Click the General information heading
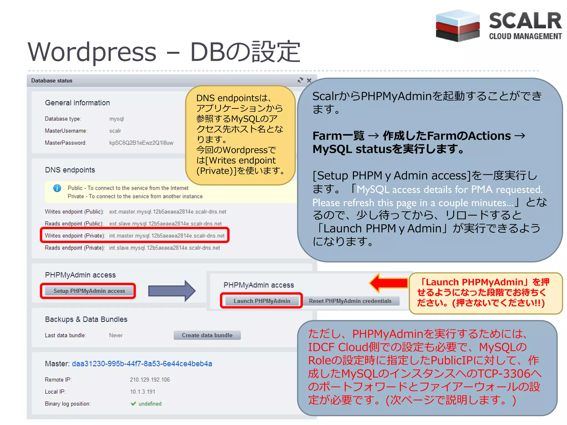567x425 pixels. tap(78, 103)
